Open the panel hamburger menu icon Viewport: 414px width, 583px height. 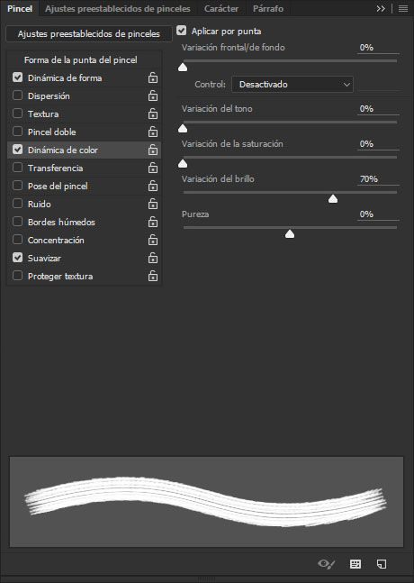(403, 8)
